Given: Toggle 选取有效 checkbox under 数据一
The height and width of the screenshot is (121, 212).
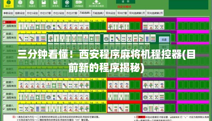Looking at the screenshot, I should (x=4, y=26).
